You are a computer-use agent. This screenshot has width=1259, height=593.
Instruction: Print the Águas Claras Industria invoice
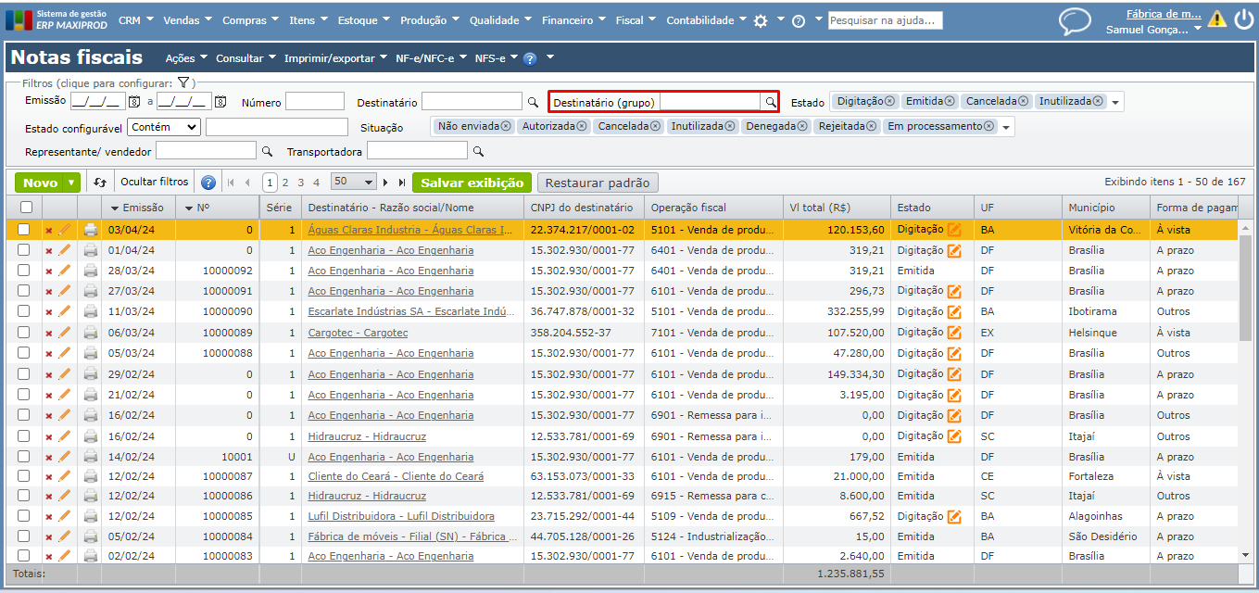(91, 230)
